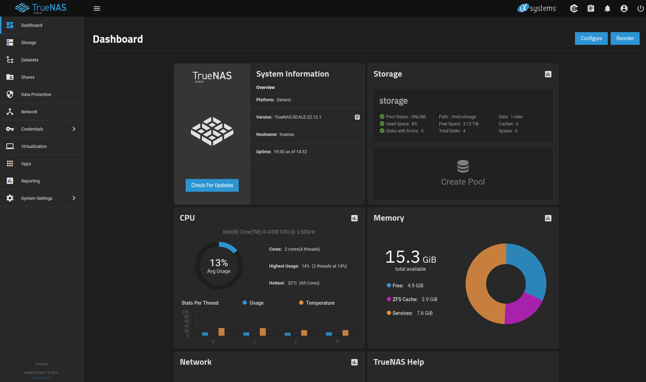Open the Storage menu item

pos(42,42)
